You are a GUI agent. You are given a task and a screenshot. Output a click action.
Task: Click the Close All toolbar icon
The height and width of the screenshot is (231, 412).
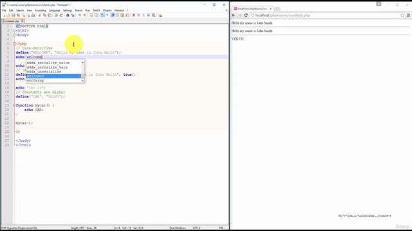(28, 15)
